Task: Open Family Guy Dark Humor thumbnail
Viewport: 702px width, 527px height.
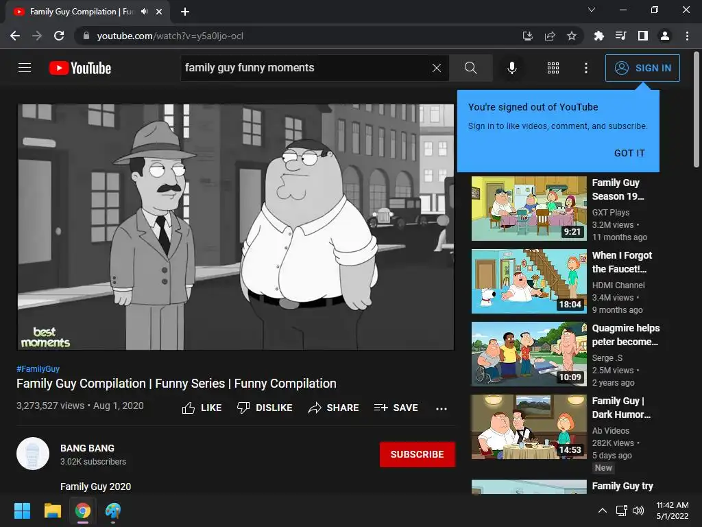Action: point(529,427)
